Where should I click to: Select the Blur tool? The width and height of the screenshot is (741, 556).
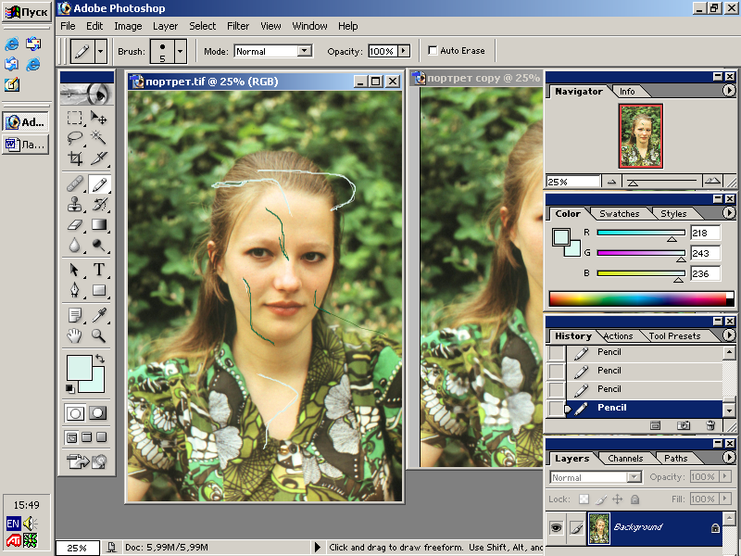point(75,245)
